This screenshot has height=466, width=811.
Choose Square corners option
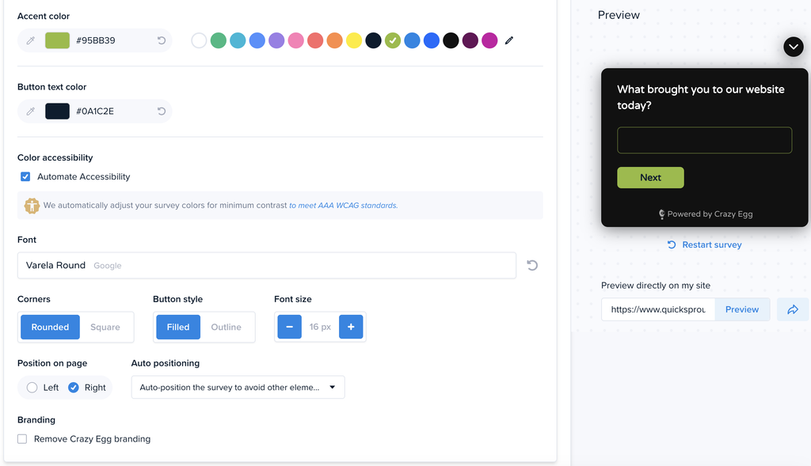(x=105, y=327)
